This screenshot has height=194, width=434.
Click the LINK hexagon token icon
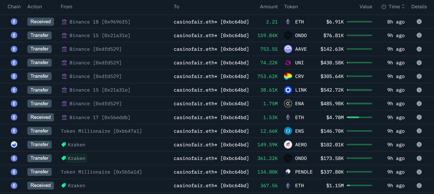click(288, 90)
